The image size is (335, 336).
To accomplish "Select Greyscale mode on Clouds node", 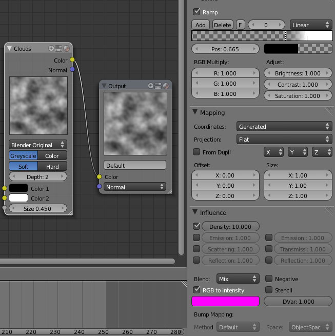I will click(24, 156).
